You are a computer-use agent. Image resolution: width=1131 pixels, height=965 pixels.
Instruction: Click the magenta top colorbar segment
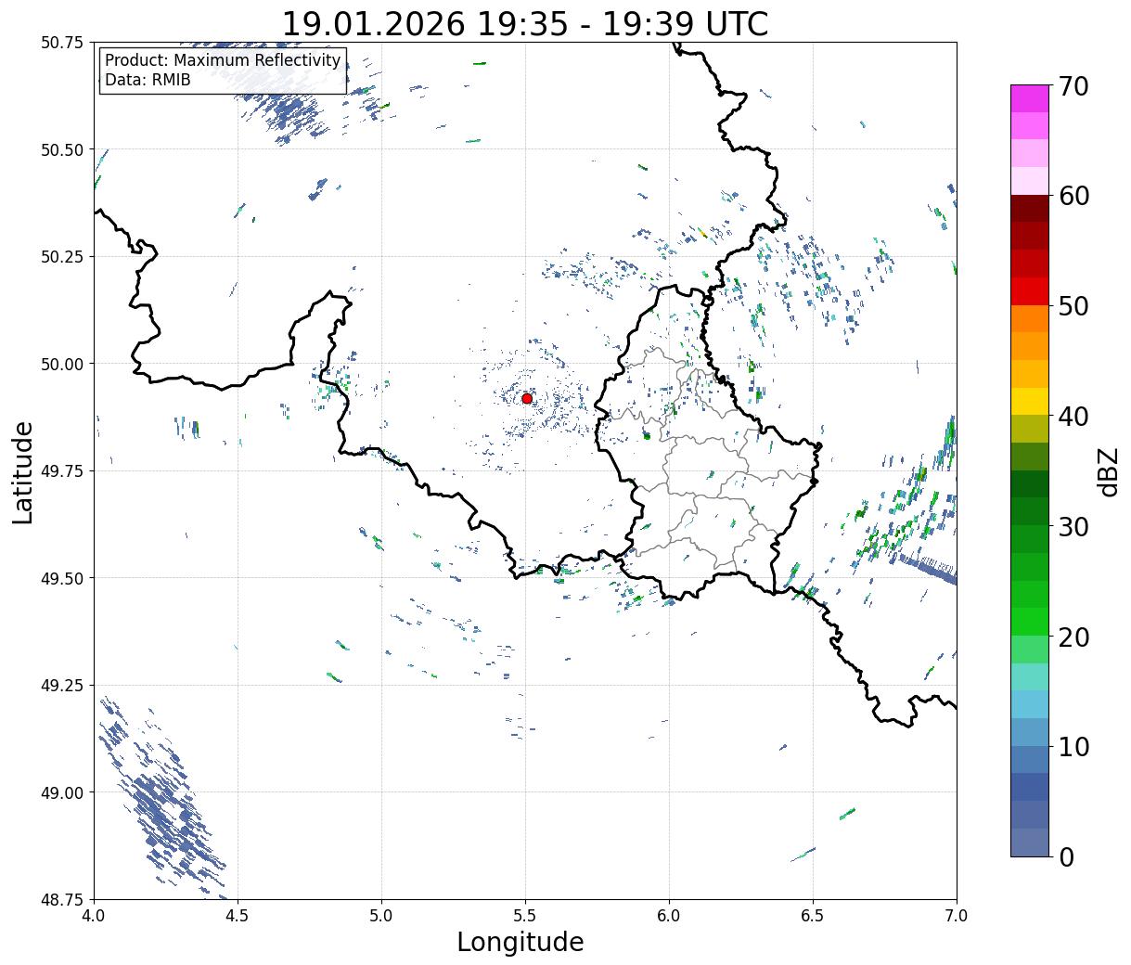pyautogui.click(x=1030, y=98)
